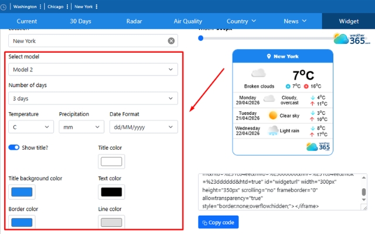This screenshot has width=375, height=234.
Task: Open the Air Quality tab
Action: coord(187,21)
